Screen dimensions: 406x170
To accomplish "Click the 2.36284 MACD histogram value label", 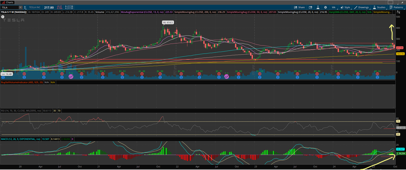I will click(x=400, y=154).
